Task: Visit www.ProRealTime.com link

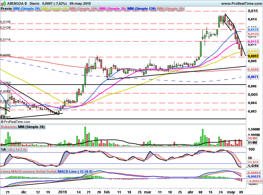Action: 241,3
